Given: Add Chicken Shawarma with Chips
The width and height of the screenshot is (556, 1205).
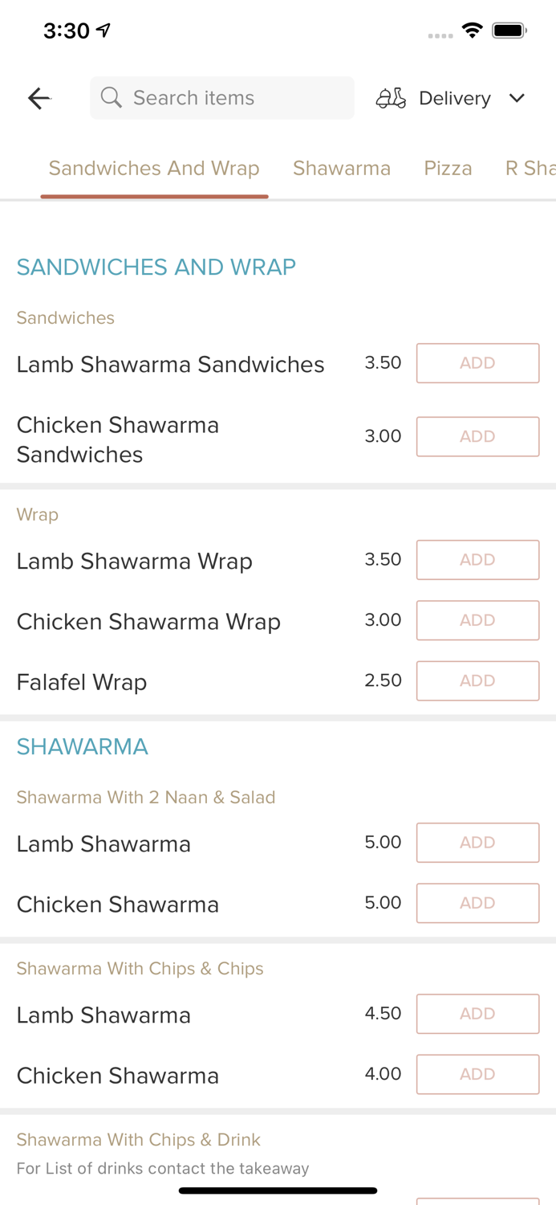Looking at the screenshot, I should click(x=477, y=1074).
